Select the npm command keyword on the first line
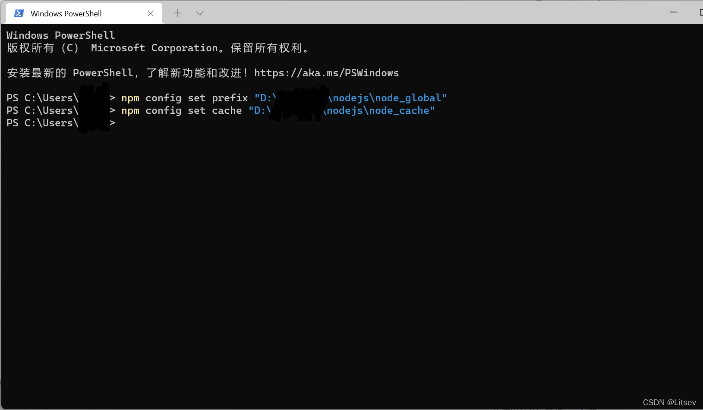This screenshot has width=703, height=410. pyautogui.click(x=130, y=98)
